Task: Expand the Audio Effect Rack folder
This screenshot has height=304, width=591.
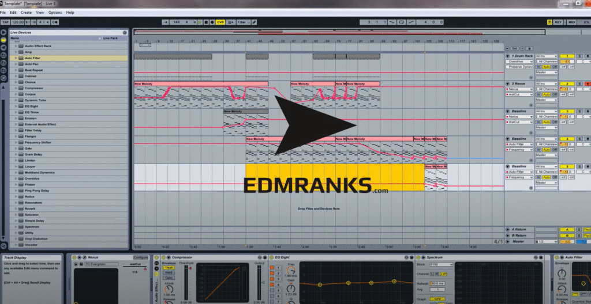Action: (x=16, y=46)
